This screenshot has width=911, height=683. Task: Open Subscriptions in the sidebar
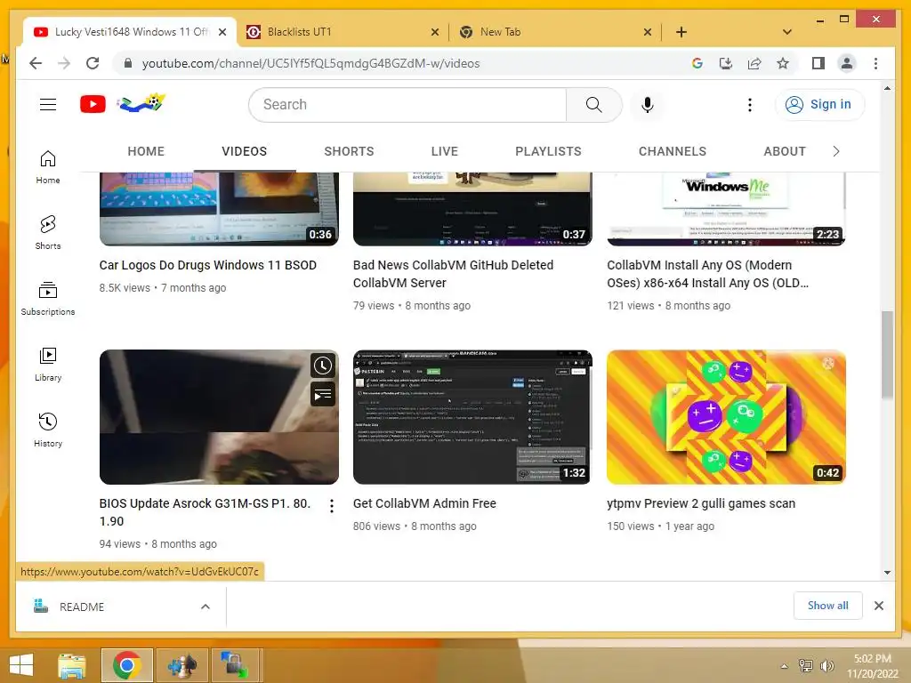pyautogui.click(x=48, y=298)
